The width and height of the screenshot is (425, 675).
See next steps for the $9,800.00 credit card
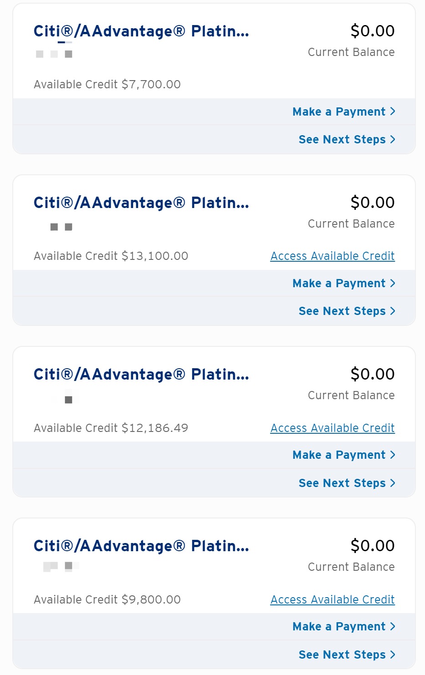pyautogui.click(x=347, y=655)
